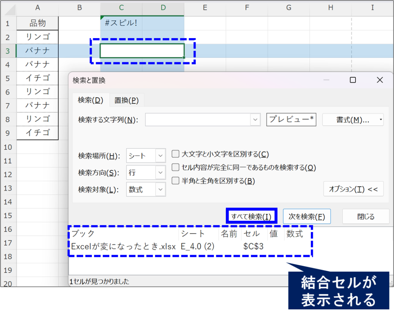Click the 次を検索 button
Viewport: 394px width, 317px height.
pos(307,217)
